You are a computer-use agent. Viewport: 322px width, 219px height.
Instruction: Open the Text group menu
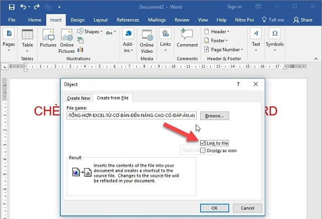[x=256, y=40]
